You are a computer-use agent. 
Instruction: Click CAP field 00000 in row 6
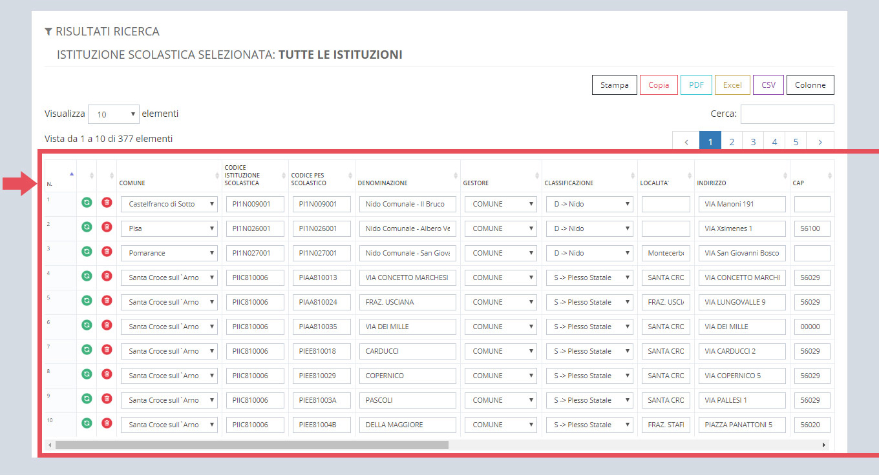(x=812, y=327)
